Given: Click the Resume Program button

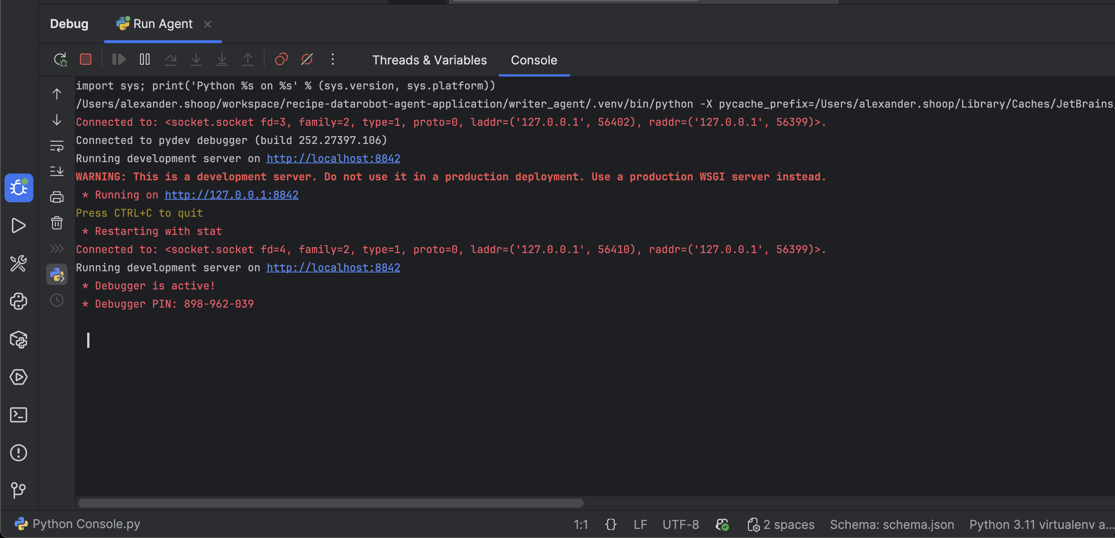Looking at the screenshot, I should click(x=119, y=59).
